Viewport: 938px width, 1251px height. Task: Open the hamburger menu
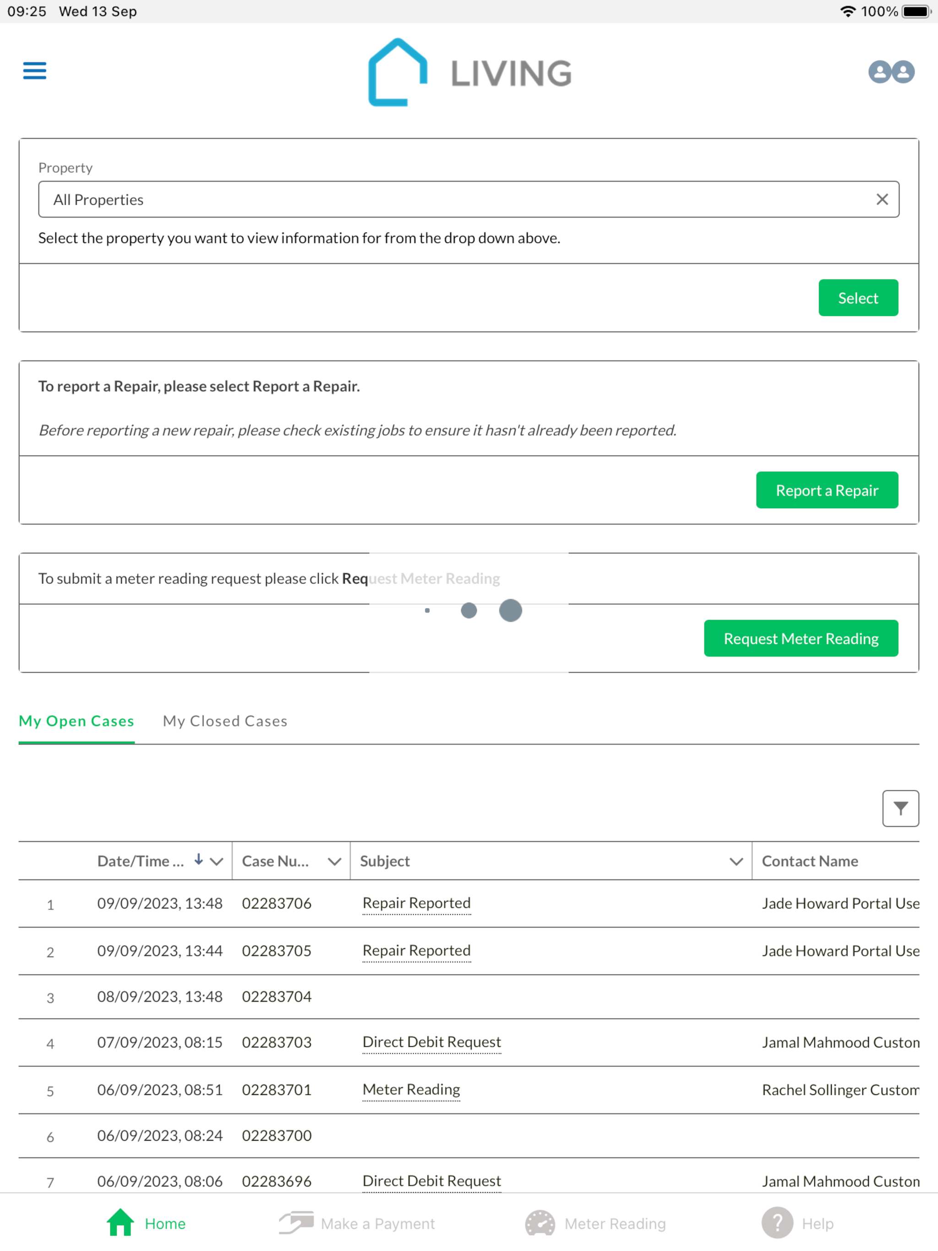tap(34, 71)
